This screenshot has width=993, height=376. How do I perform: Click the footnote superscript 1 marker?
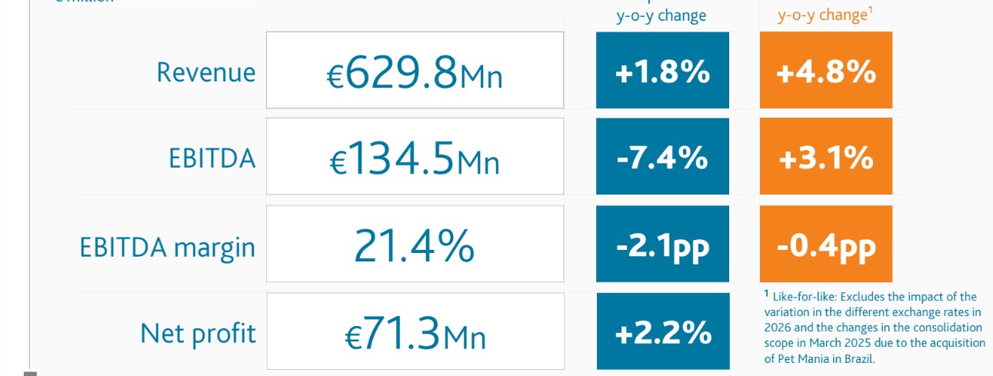(x=766, y=293)
